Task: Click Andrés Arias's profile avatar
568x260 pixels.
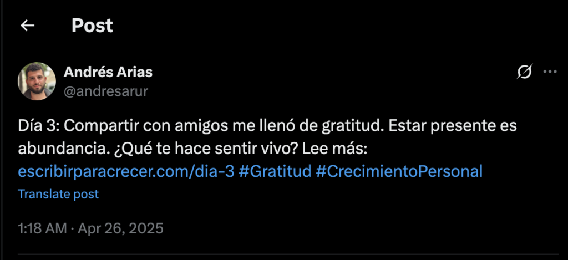Action: 37,81
